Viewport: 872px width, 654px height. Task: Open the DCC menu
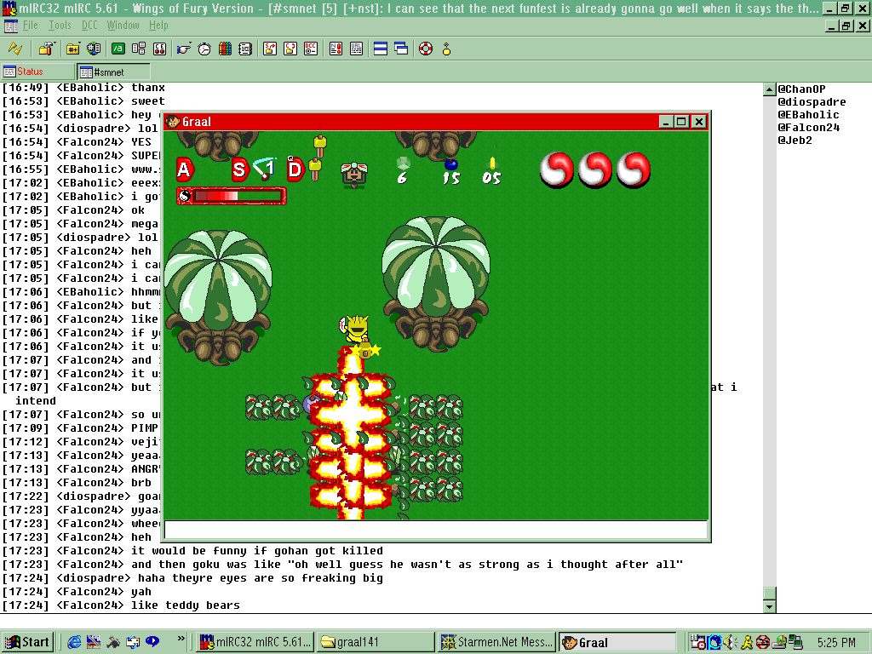tap(89, 26)
